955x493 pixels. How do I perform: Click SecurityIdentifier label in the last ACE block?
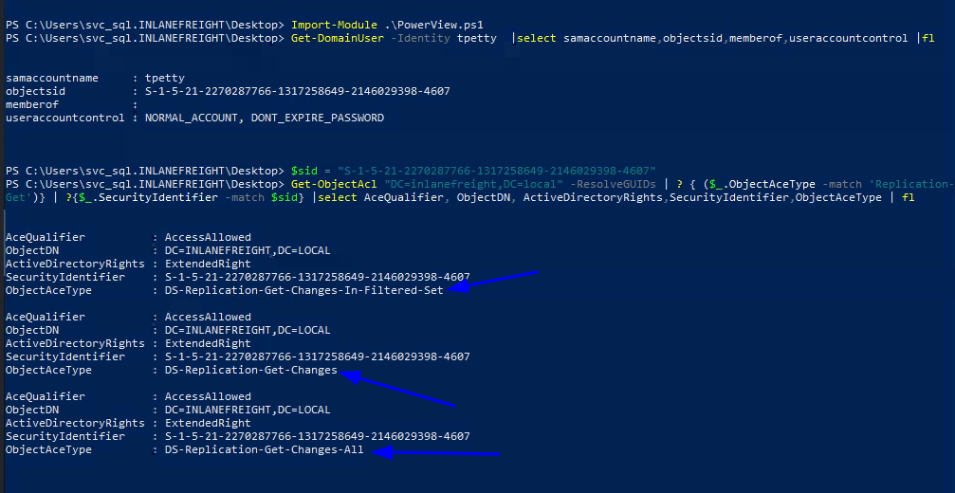[x=64, y=437]
